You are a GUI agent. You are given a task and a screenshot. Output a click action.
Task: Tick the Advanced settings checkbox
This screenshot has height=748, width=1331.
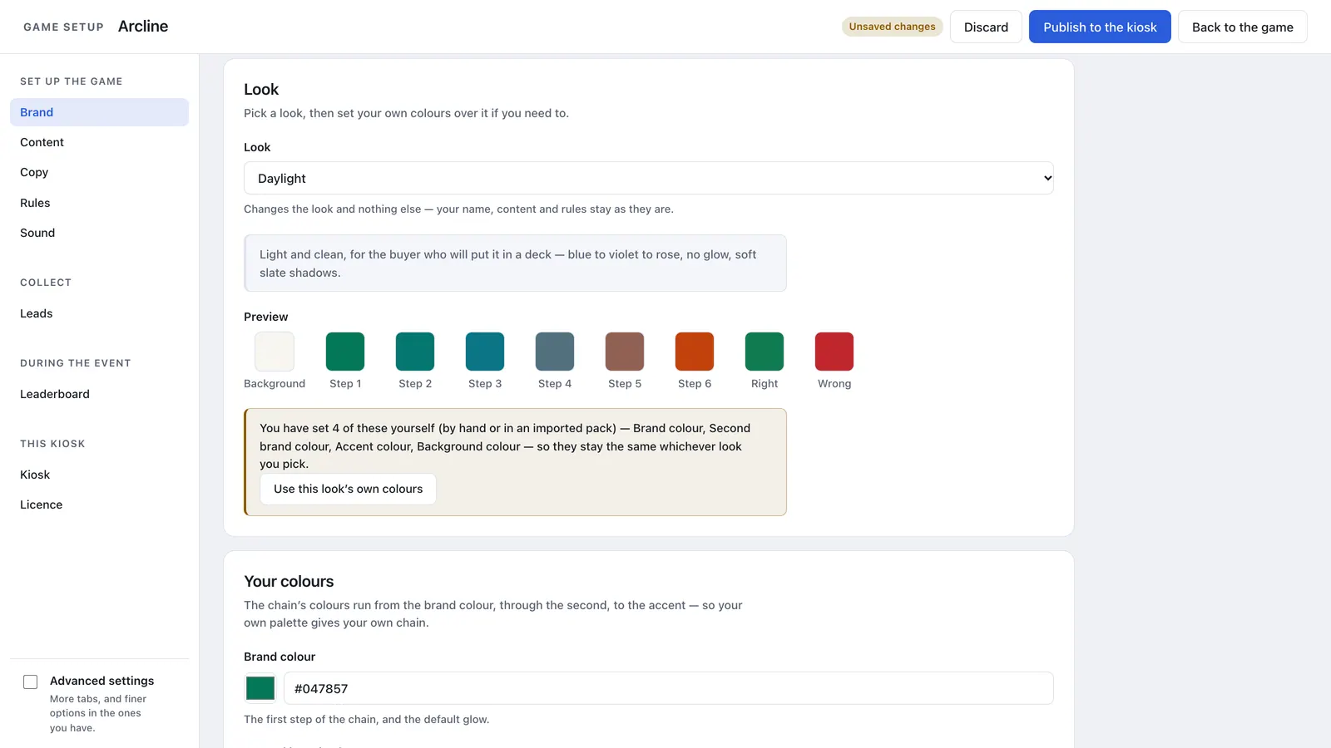click(x=31, y=682)
